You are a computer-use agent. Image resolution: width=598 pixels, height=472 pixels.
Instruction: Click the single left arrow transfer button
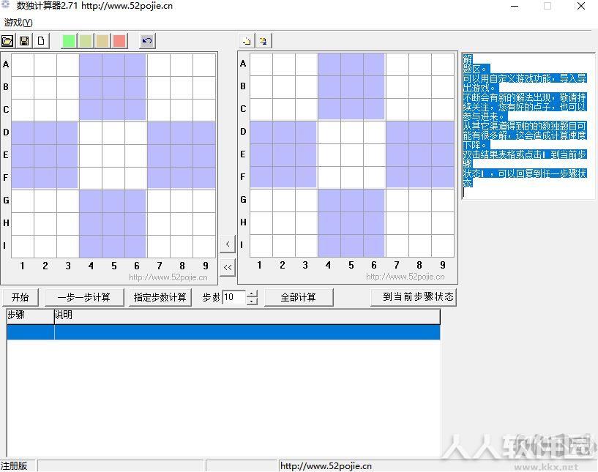pos(228,244)
